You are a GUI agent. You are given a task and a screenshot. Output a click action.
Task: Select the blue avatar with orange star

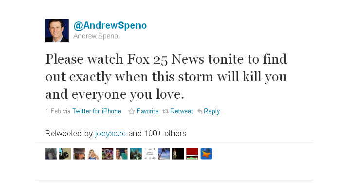(206, 154)
